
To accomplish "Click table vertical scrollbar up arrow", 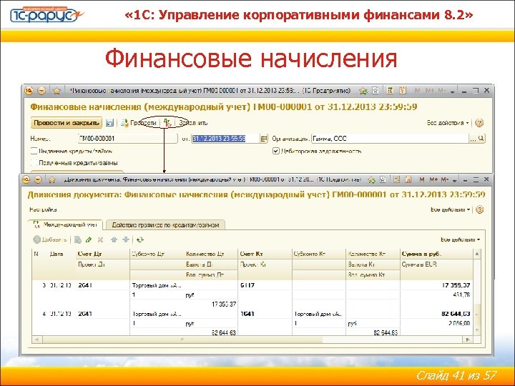I will [x=477, y=254].
